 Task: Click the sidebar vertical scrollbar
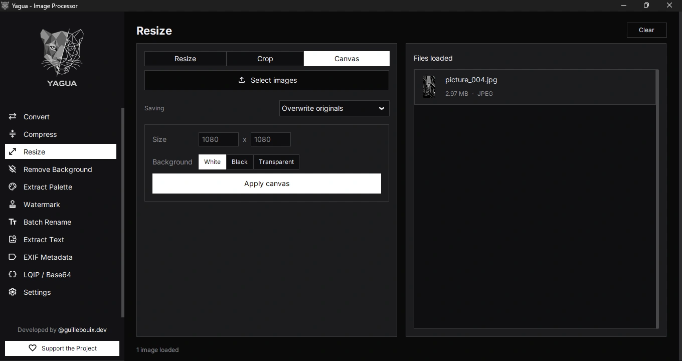pyautogui.click(x=122, y=213)
